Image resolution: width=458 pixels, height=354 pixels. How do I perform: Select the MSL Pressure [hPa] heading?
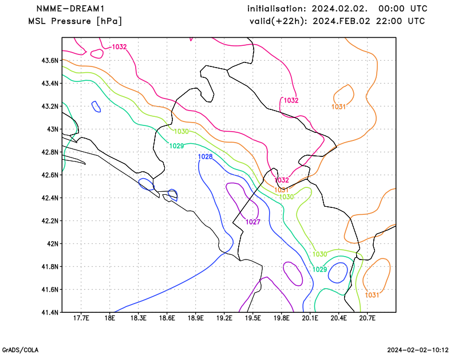tap(75, 21)
